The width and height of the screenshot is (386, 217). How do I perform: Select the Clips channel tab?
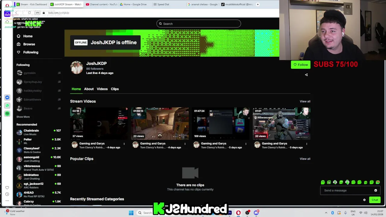(115, 89)
